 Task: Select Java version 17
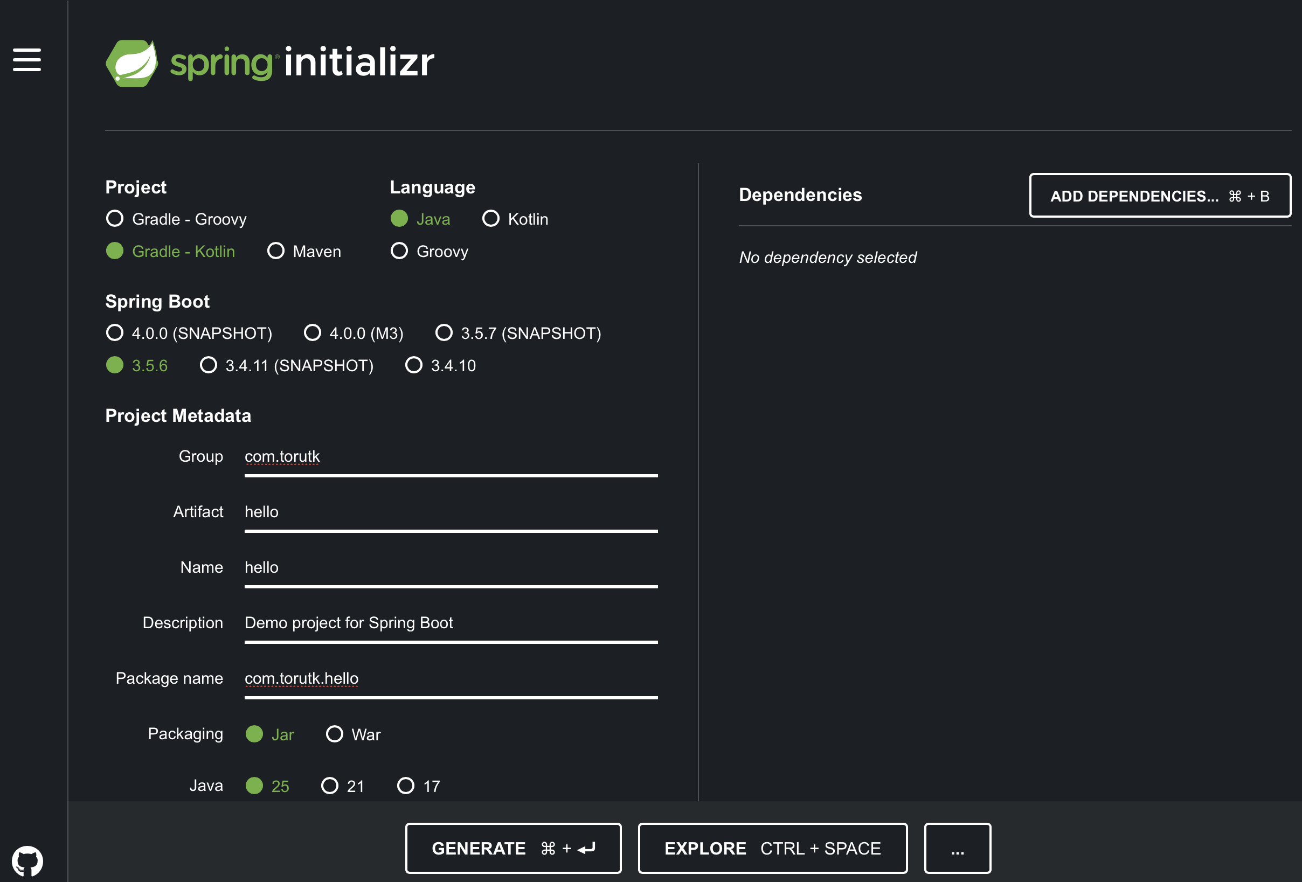(406, 786)
